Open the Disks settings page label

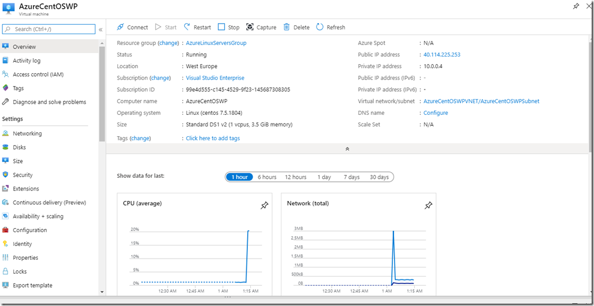coord(19,147)
